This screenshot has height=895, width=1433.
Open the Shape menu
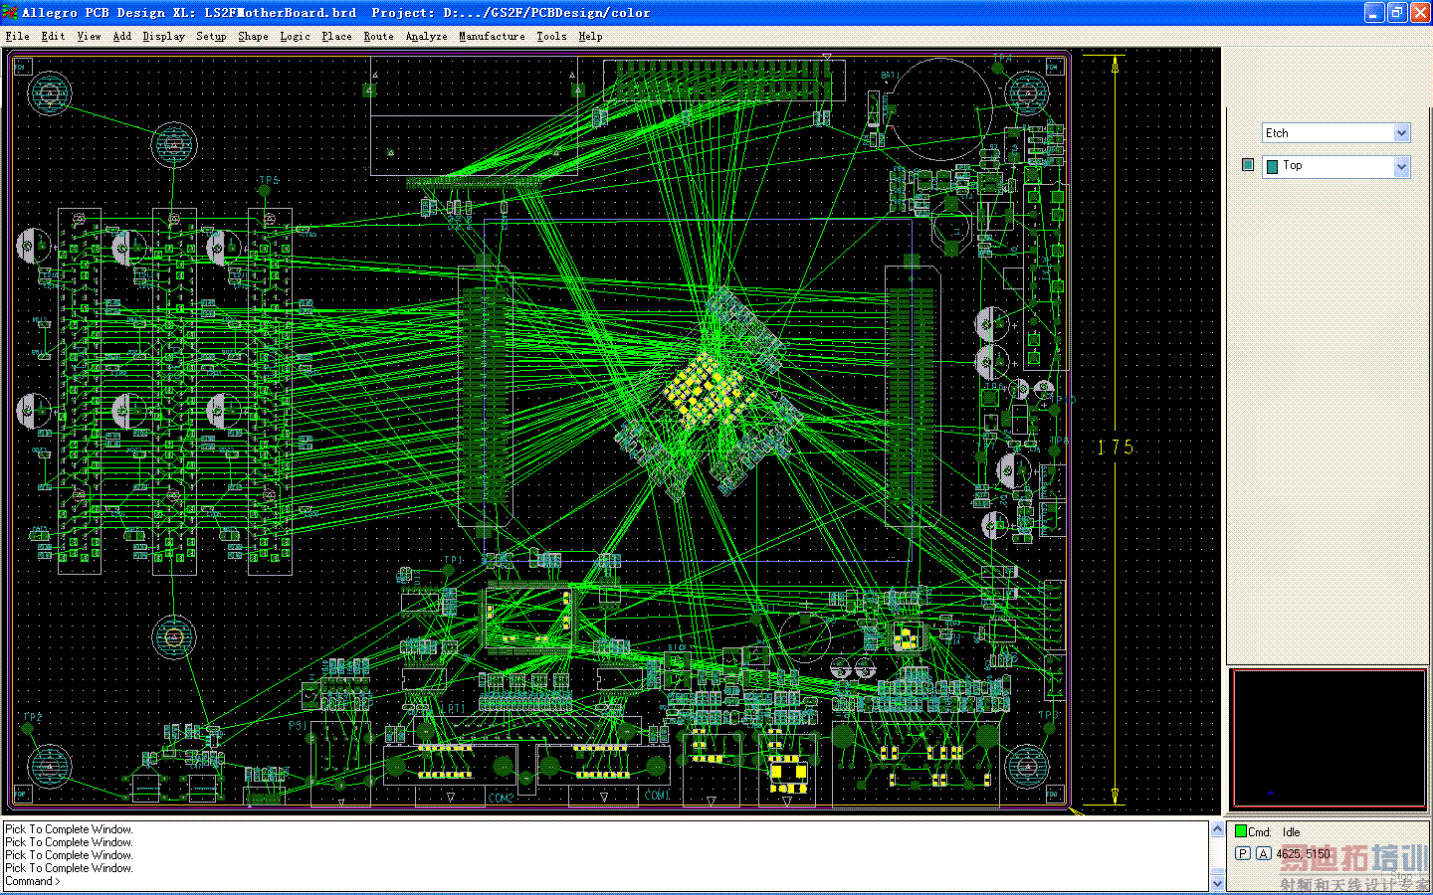253,36
